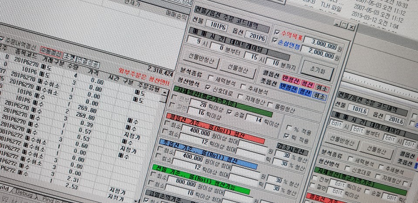Click the 옵션 code field showing 201P6

(256, 37)
